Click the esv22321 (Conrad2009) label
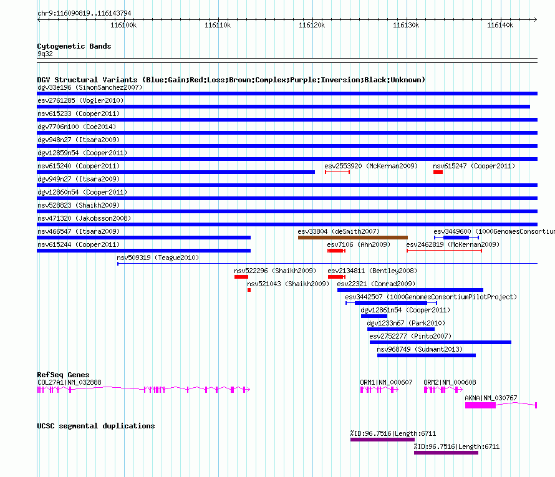Screen dimensions: 555x477 [x=376, y=284]
